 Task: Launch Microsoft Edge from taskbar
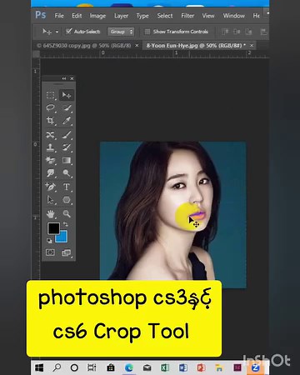[128, 367]
